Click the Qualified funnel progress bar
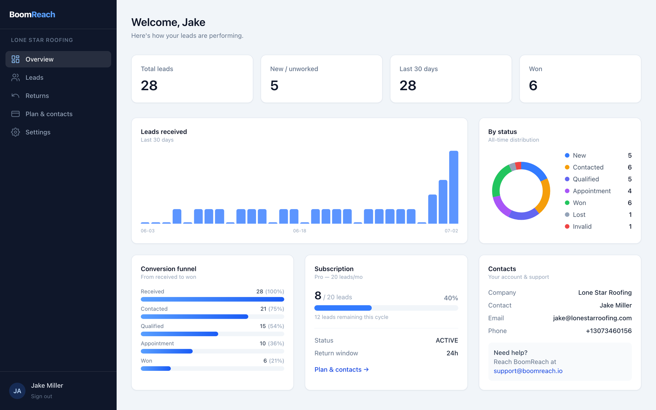 pyautogui.click(x=212, y=334)
